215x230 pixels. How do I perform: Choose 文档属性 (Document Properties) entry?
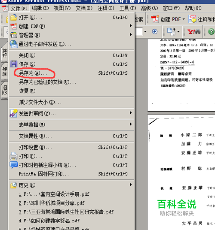[x=72, y=136]
